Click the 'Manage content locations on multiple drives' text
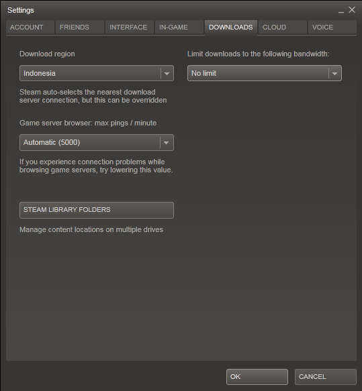 pos(91,229)
